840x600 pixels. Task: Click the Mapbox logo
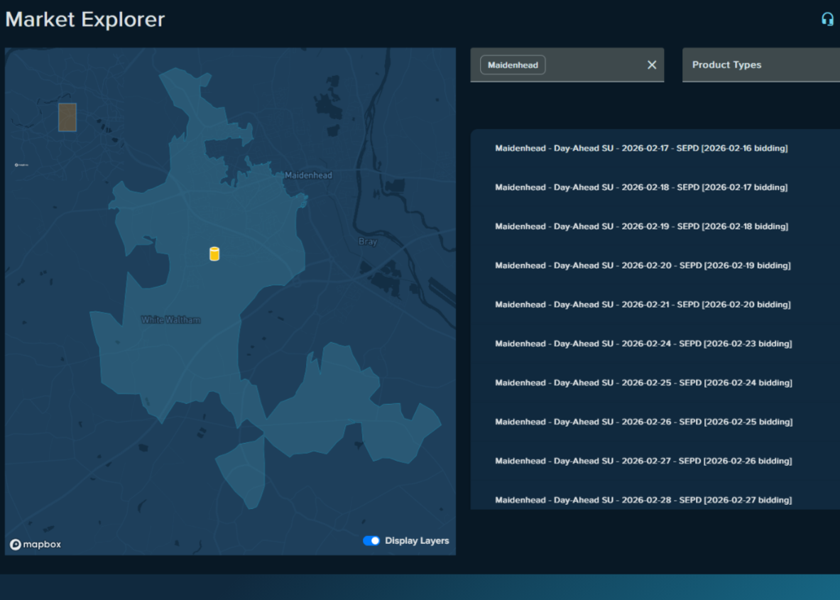[x=36, y=545]
